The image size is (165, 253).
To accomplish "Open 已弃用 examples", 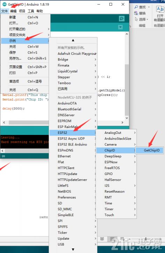I will (x=73, y=89).
